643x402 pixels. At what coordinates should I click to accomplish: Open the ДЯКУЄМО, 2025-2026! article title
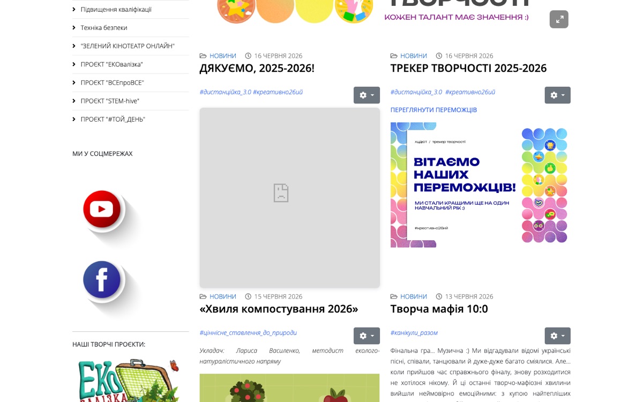click(257, 68)
